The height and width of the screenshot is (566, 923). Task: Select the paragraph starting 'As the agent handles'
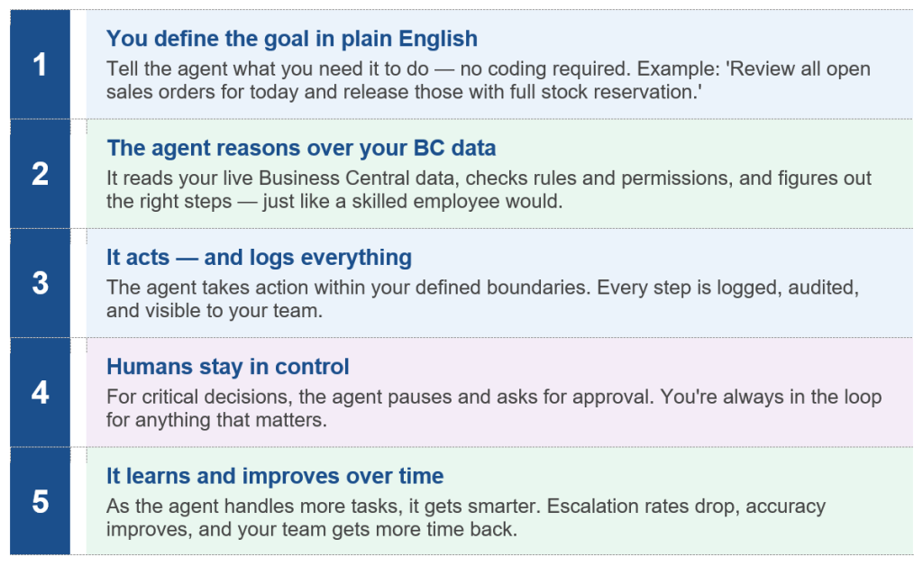pos(465,517)
